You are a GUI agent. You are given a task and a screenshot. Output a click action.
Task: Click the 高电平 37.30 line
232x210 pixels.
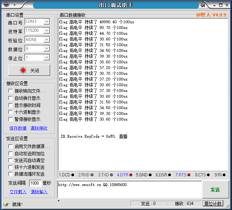(x=93, y=91)
